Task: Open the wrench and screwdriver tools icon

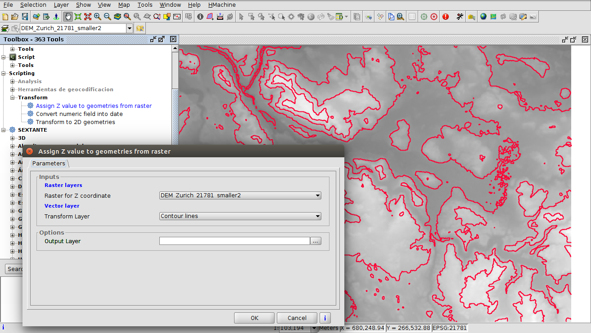Action: 460,17
